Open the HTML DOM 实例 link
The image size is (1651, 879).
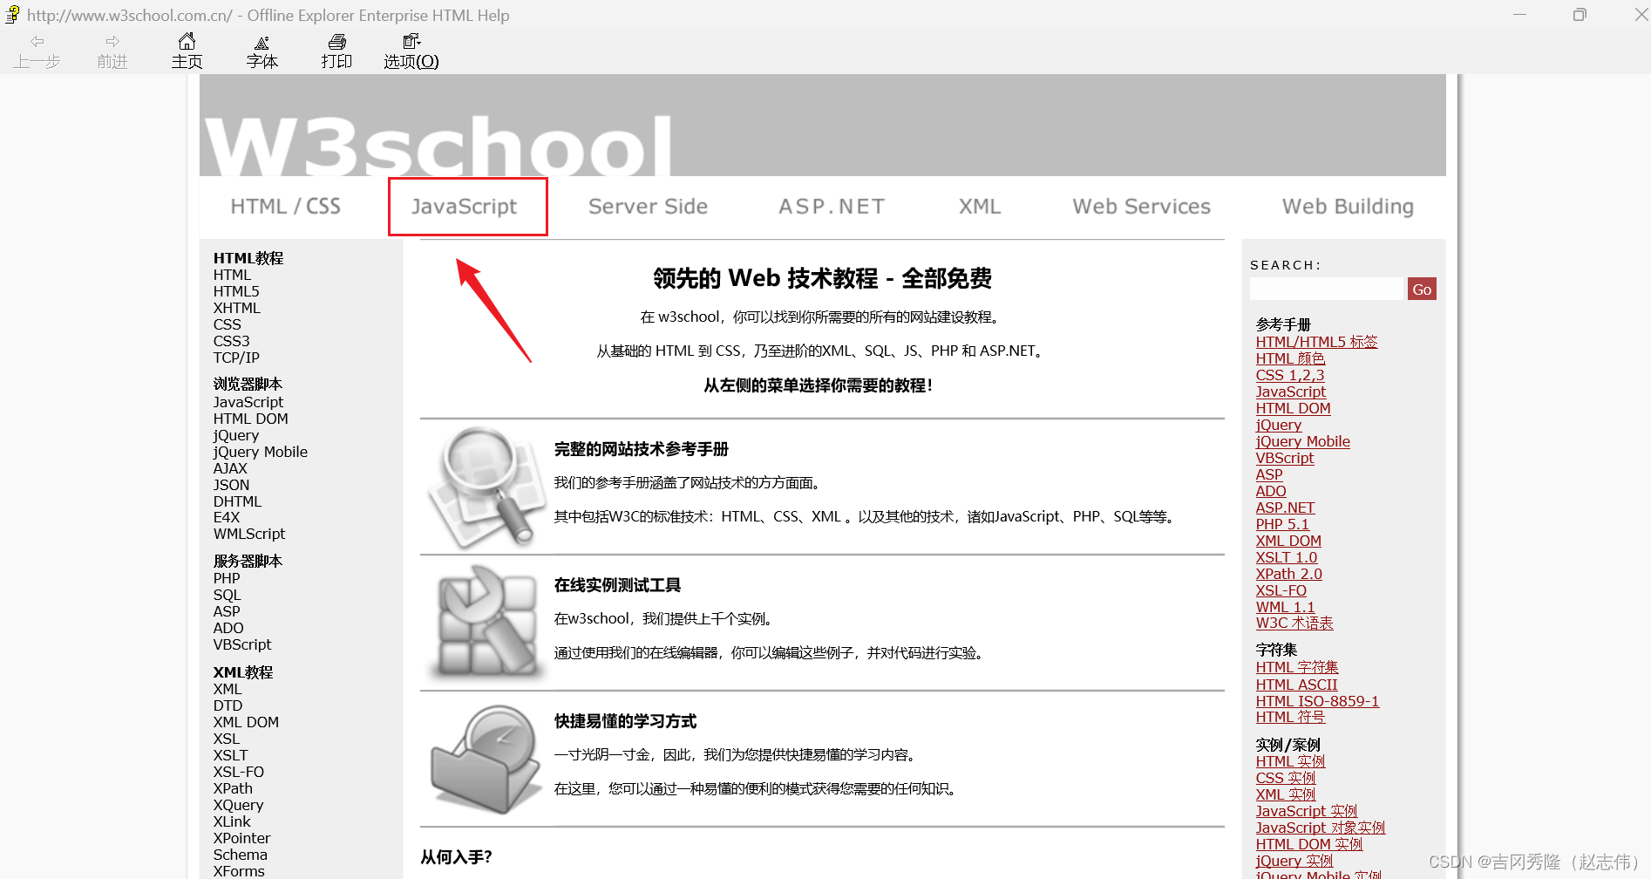click(x=1309, y=844)
